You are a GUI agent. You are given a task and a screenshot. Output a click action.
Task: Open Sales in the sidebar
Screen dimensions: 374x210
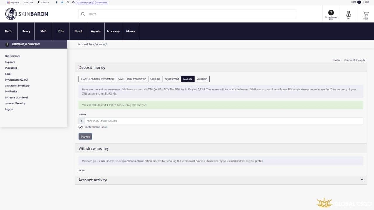click(x=8, y=74)
